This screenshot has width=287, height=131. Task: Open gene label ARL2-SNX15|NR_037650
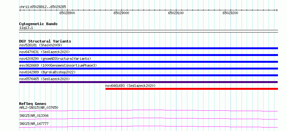(x=39, y=108)
